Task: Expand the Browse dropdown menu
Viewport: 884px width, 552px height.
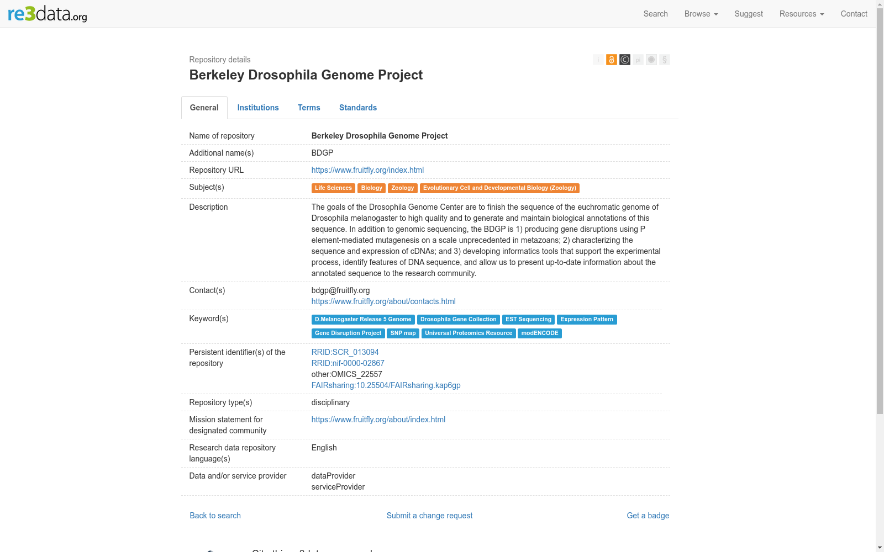Action: (701, 14)
